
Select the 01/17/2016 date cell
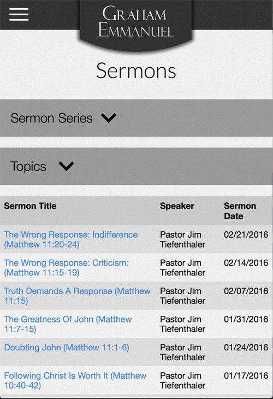click(246, 375)
